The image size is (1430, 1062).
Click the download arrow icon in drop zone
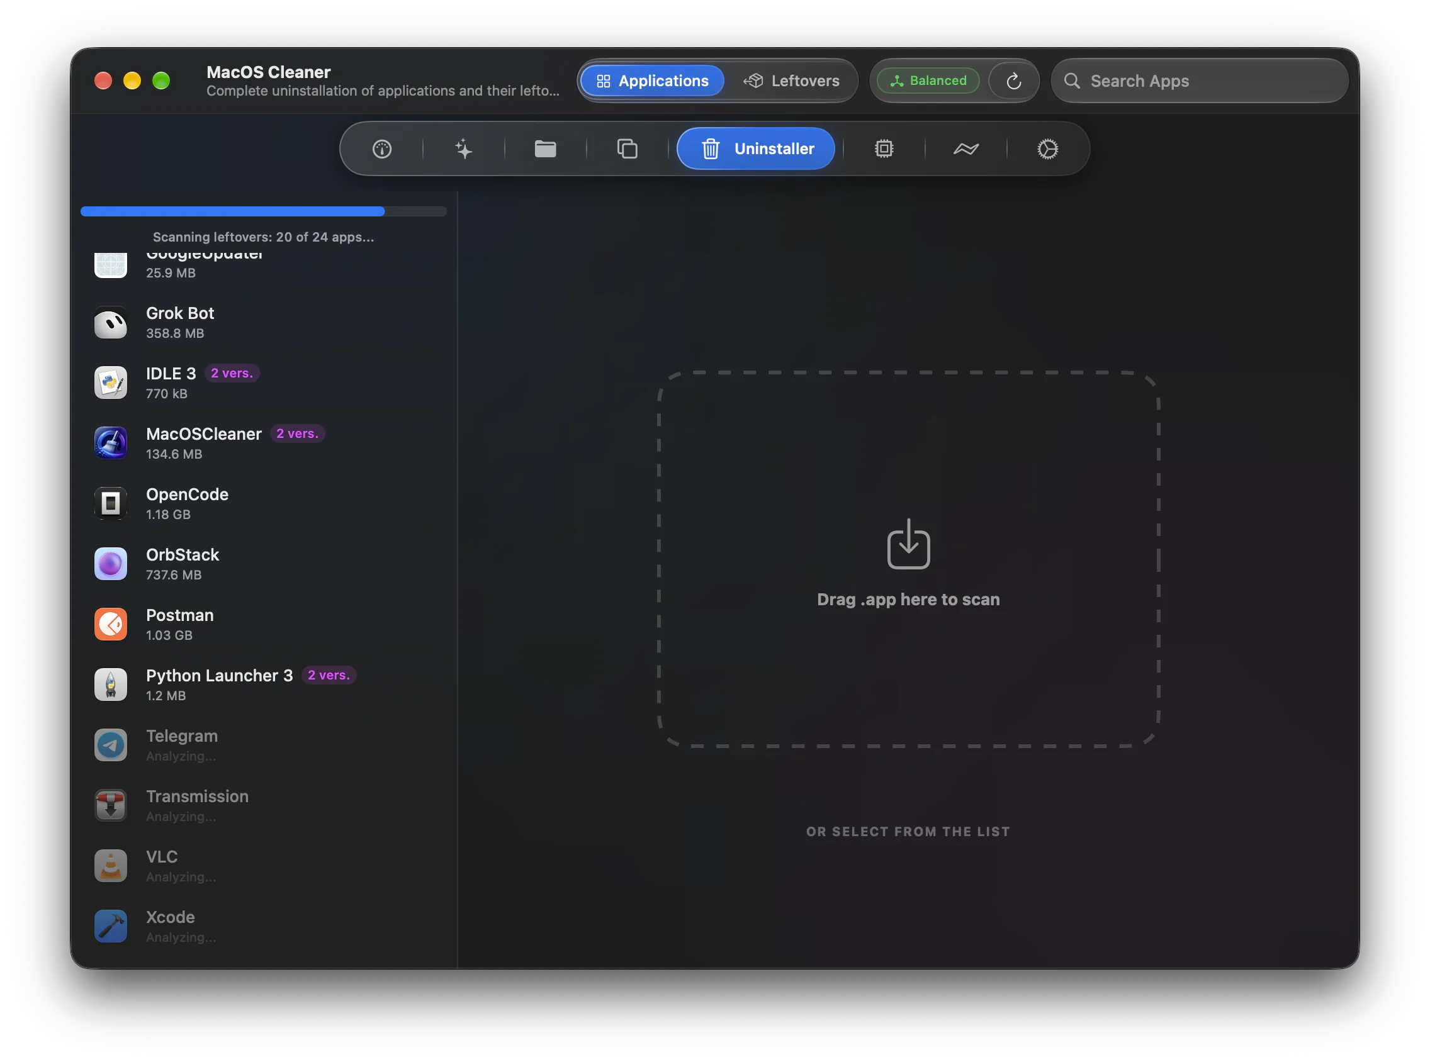(908, 544)
